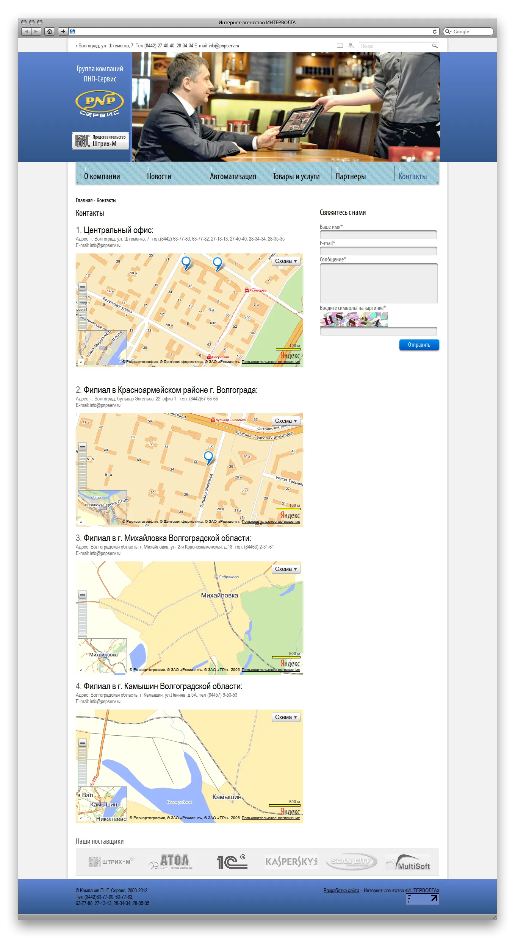Collapse the minimap on Центральный офис map
Screen dimensions: 515x938
pos(81,362)
